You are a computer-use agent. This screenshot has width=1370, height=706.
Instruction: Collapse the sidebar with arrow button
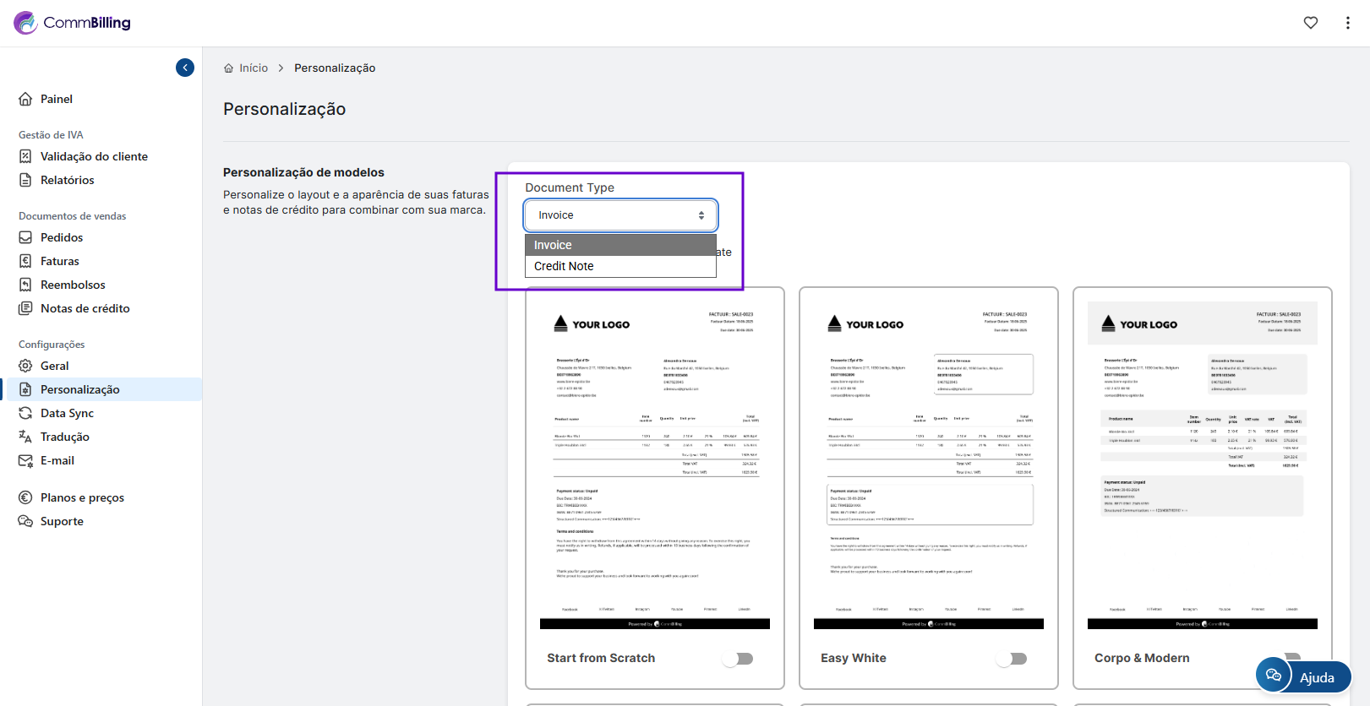185,68
